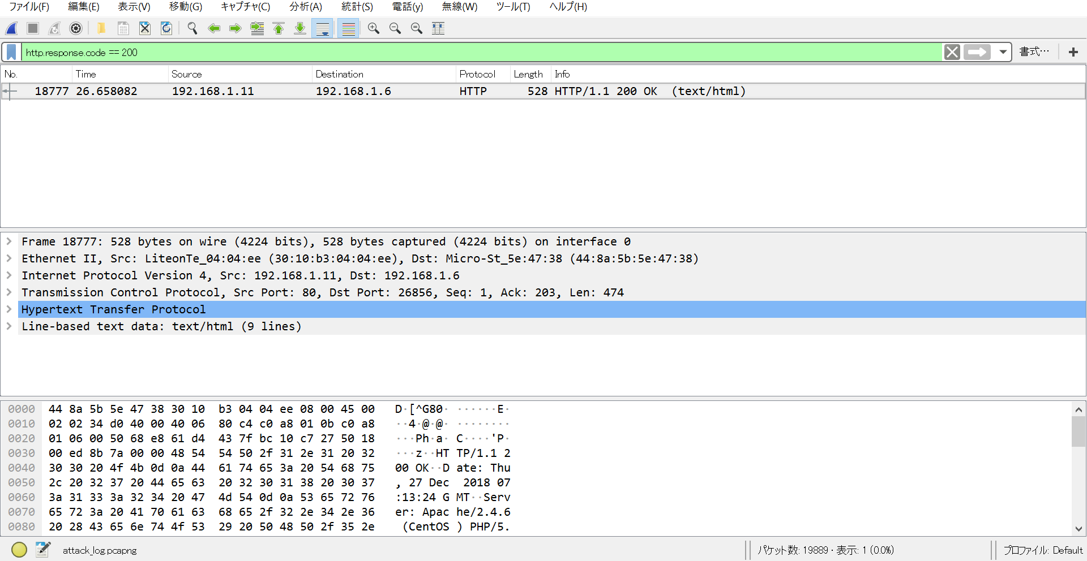Stop the running capture
The height and width of the screenshot is (561, 1087).
click(x=32, y=28)
